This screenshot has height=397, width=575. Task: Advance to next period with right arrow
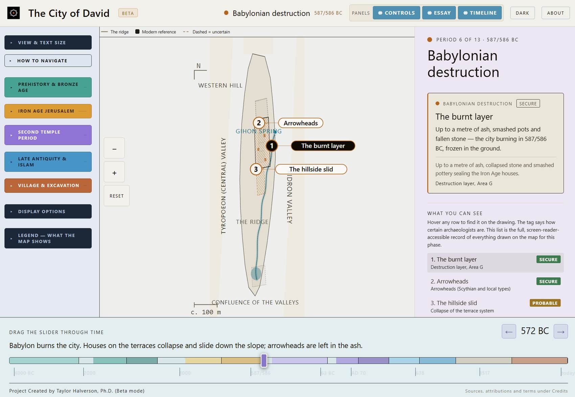point(561,331)
